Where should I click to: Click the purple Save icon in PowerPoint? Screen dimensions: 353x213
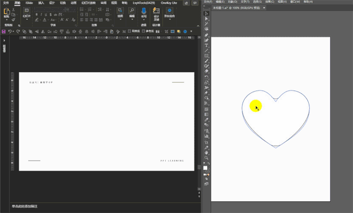(4, 31)
